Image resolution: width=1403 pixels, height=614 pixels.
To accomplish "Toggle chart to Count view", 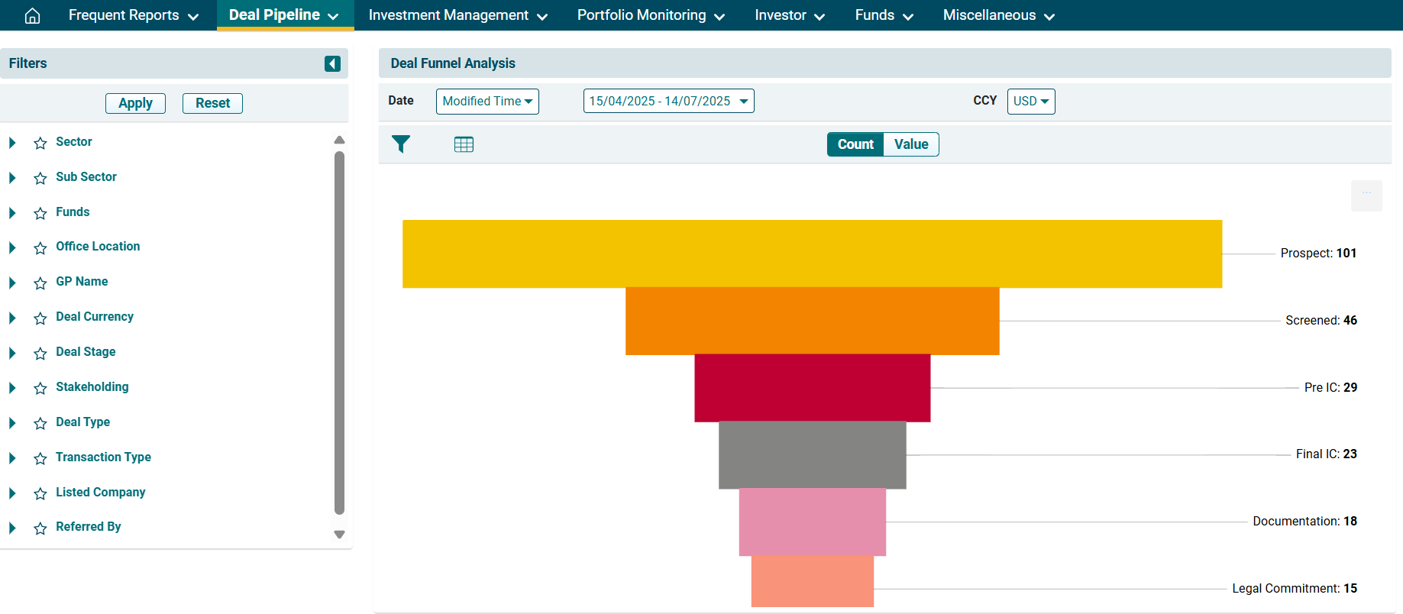I will (x=855, y=144).
